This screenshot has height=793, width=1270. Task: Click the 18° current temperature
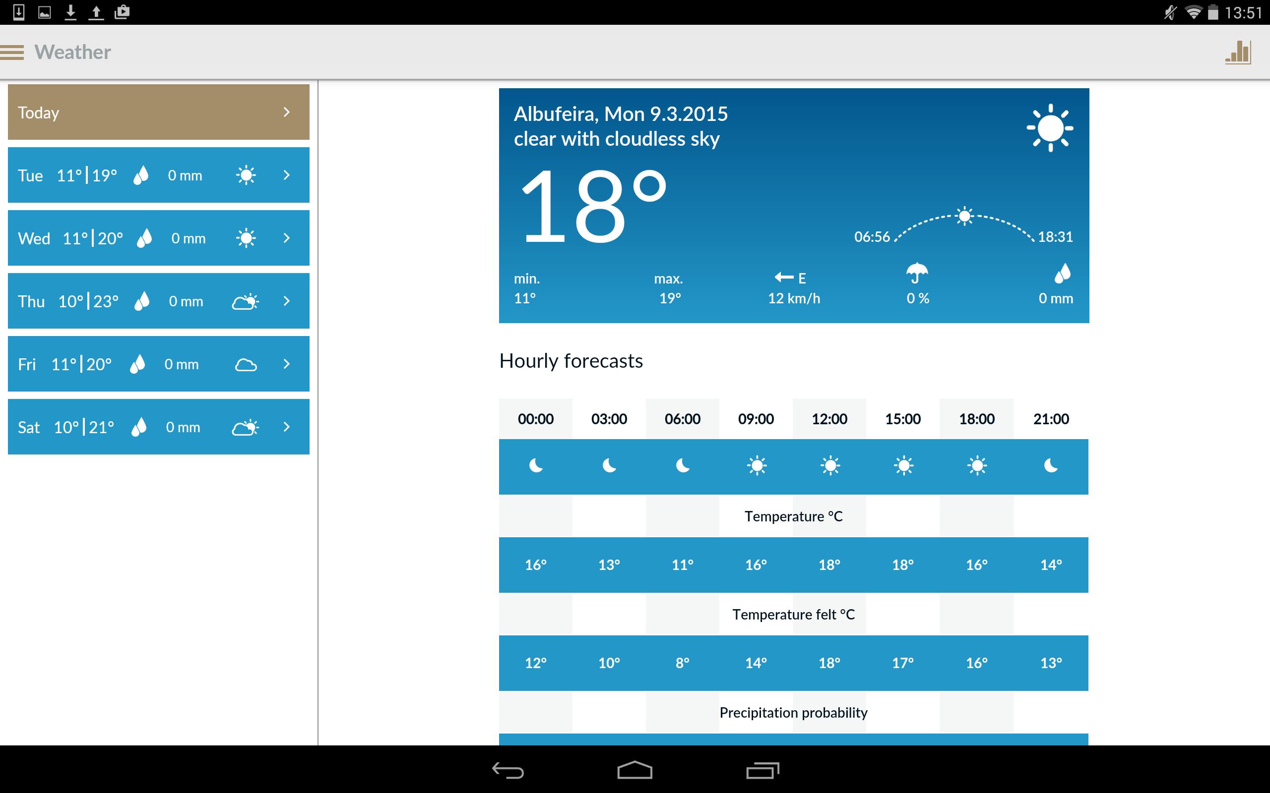[x=593, y=206]
